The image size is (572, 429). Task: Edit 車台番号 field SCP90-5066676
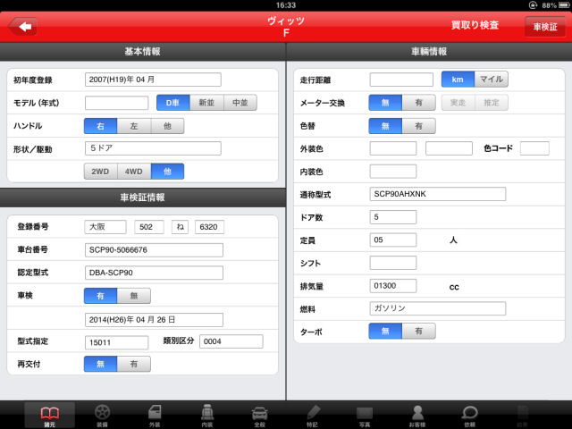(x=154, y=250)
